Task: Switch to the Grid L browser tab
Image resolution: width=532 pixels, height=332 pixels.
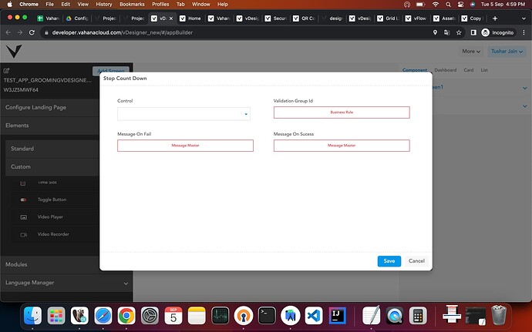Action: click(389, 18)
